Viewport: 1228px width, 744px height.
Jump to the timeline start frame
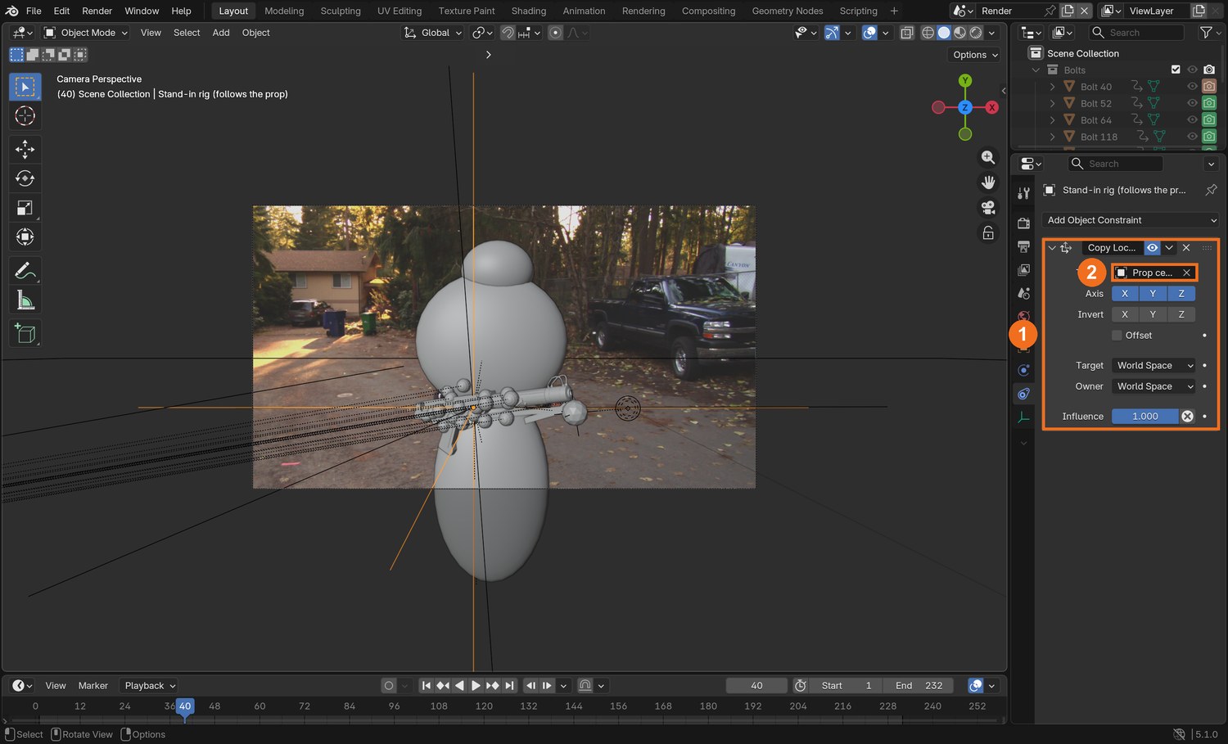(x=426, y=686)
